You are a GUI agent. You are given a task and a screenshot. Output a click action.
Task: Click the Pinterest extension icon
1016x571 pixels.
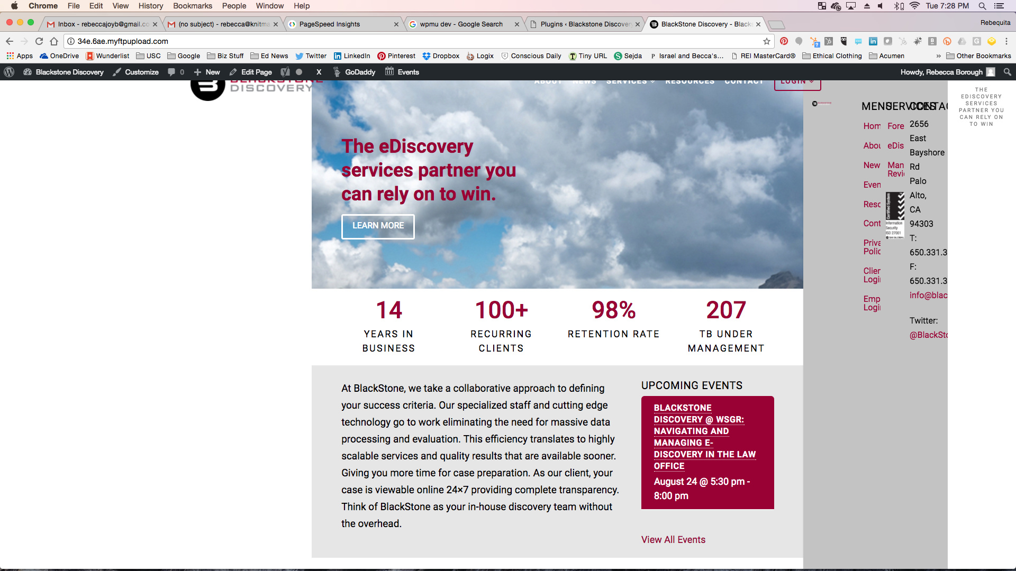[784, 41]
